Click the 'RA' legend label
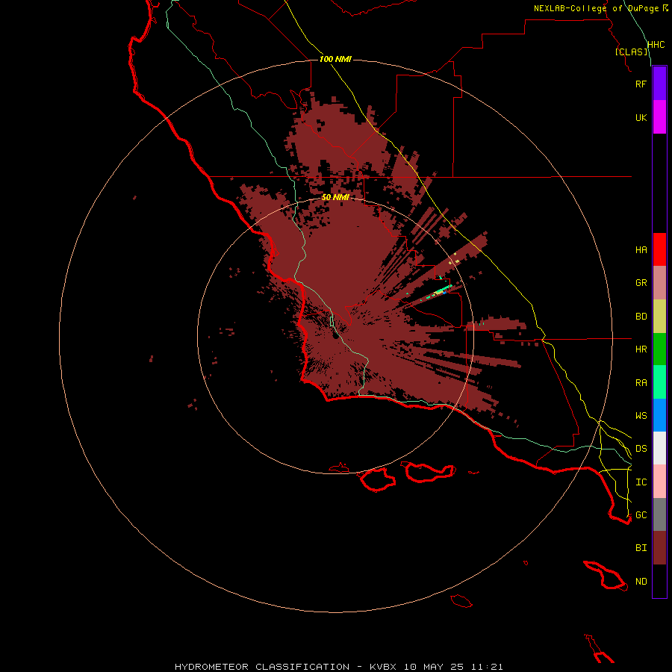The width and height of the screenshot is (672, 672). [x=641, y=383]
